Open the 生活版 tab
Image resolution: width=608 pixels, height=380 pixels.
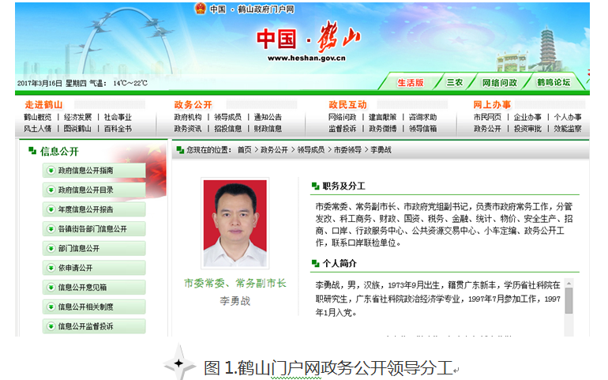(410, 82)
